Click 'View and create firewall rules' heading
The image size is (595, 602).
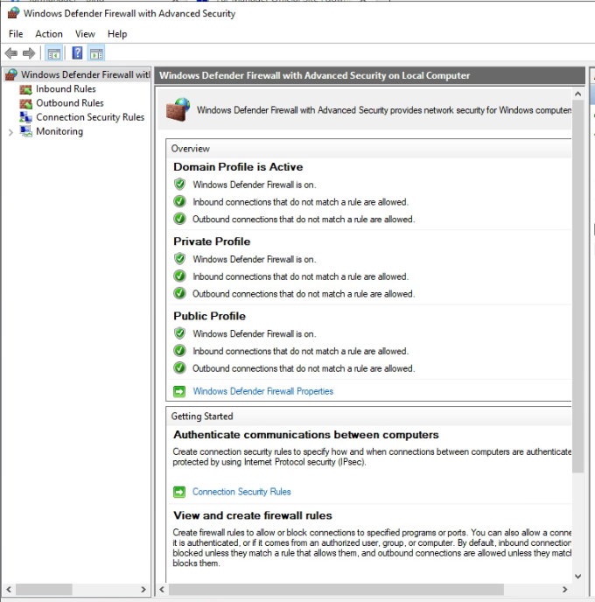pos(253,515)
